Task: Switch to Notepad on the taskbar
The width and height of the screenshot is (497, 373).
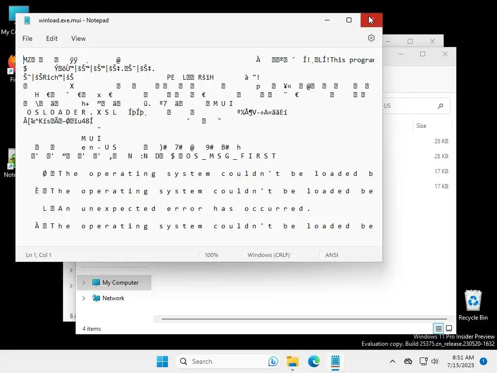Action: [x=335, y=361]
